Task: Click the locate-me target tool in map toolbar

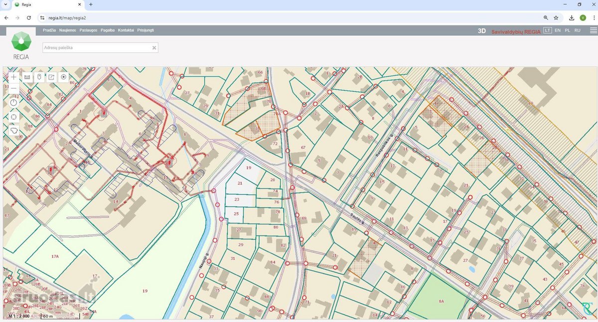Action: (x=64, y=77)
